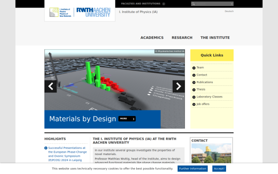This screenshot has width=278, height=174.
Task: Click the Physikalisches Institut image copyright label
Action: click(170, 52)
